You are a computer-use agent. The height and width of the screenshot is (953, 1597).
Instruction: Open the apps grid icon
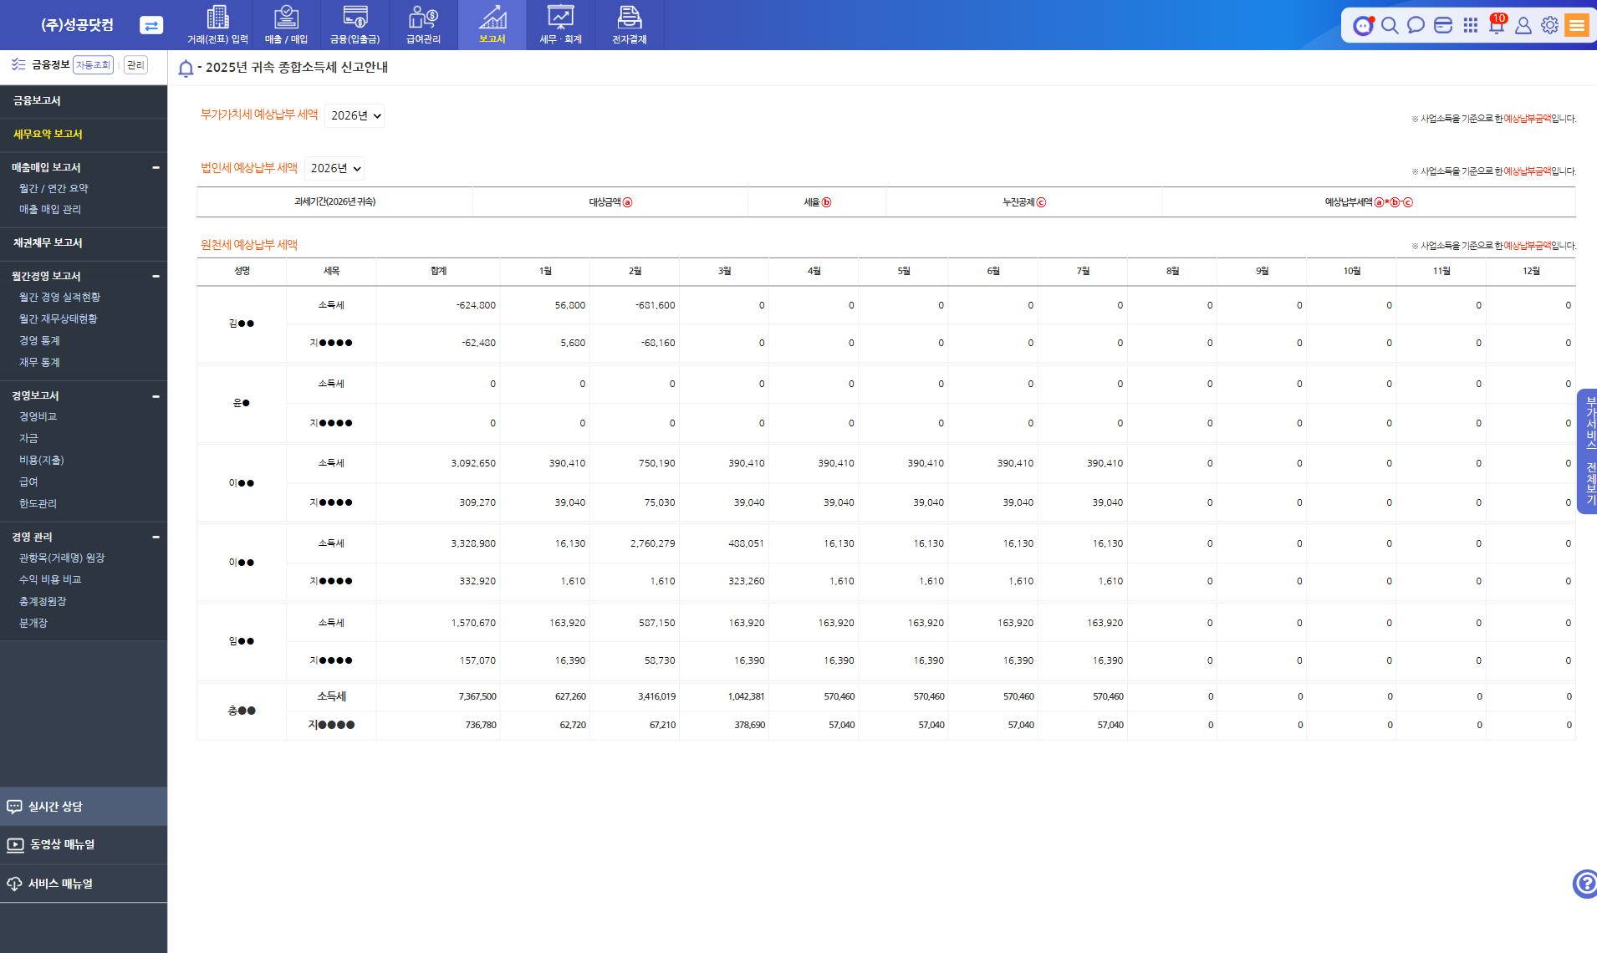coord(1471,25)
